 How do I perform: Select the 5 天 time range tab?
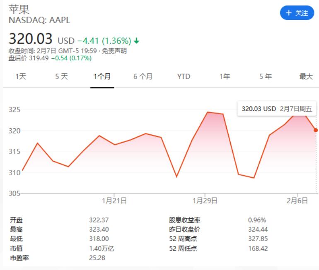coord(61,76)
